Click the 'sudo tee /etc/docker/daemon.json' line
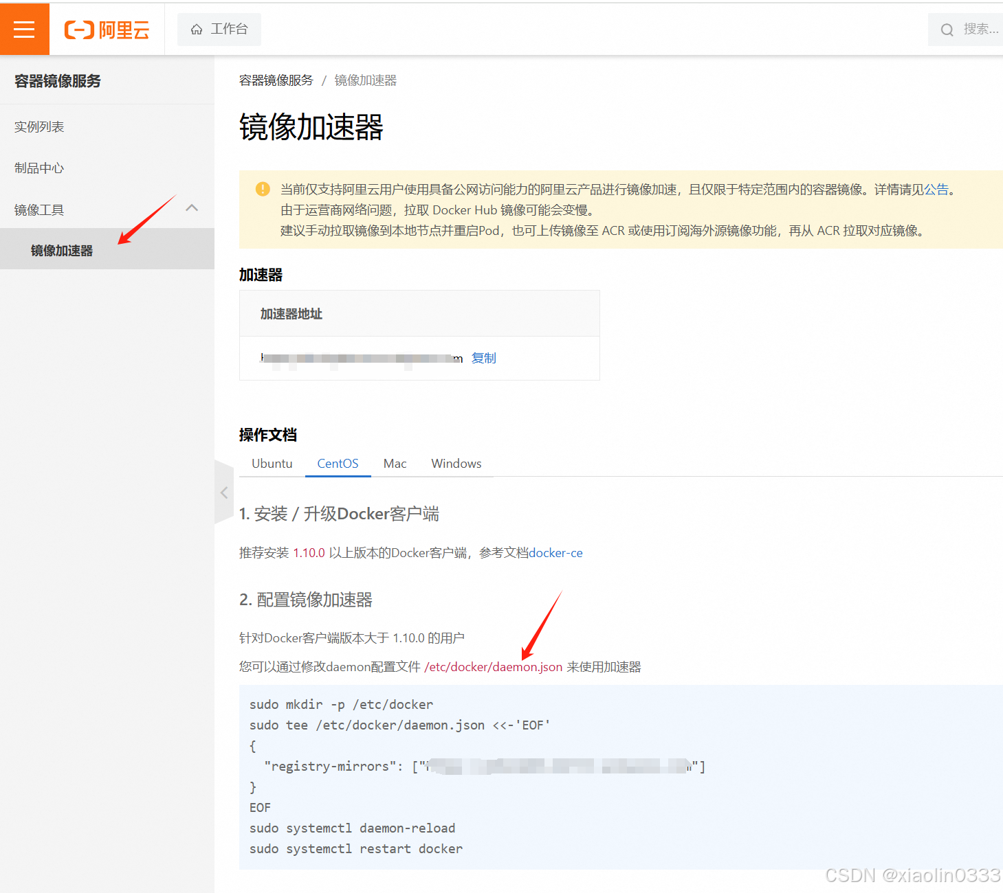Image resolution: width=1003 pixels, height=893 pixels. pos(399,725)
